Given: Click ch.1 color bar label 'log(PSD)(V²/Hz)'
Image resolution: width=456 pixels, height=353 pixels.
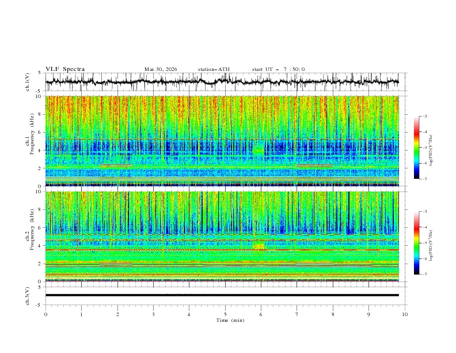Looking at the screenshot, I should tap(431, 151).
